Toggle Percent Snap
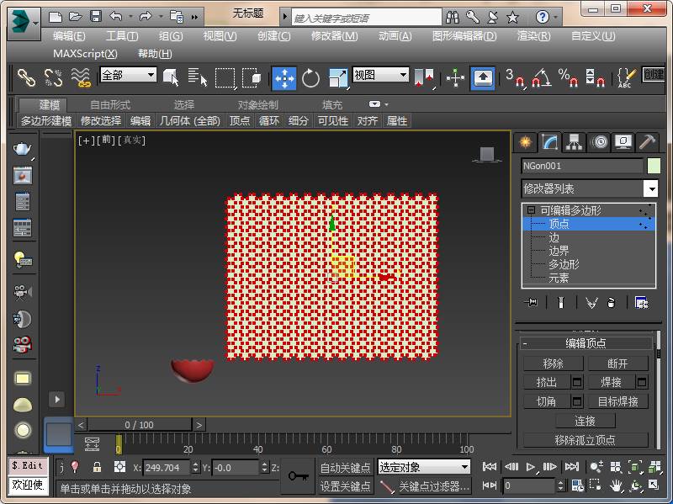 point(569,77)
